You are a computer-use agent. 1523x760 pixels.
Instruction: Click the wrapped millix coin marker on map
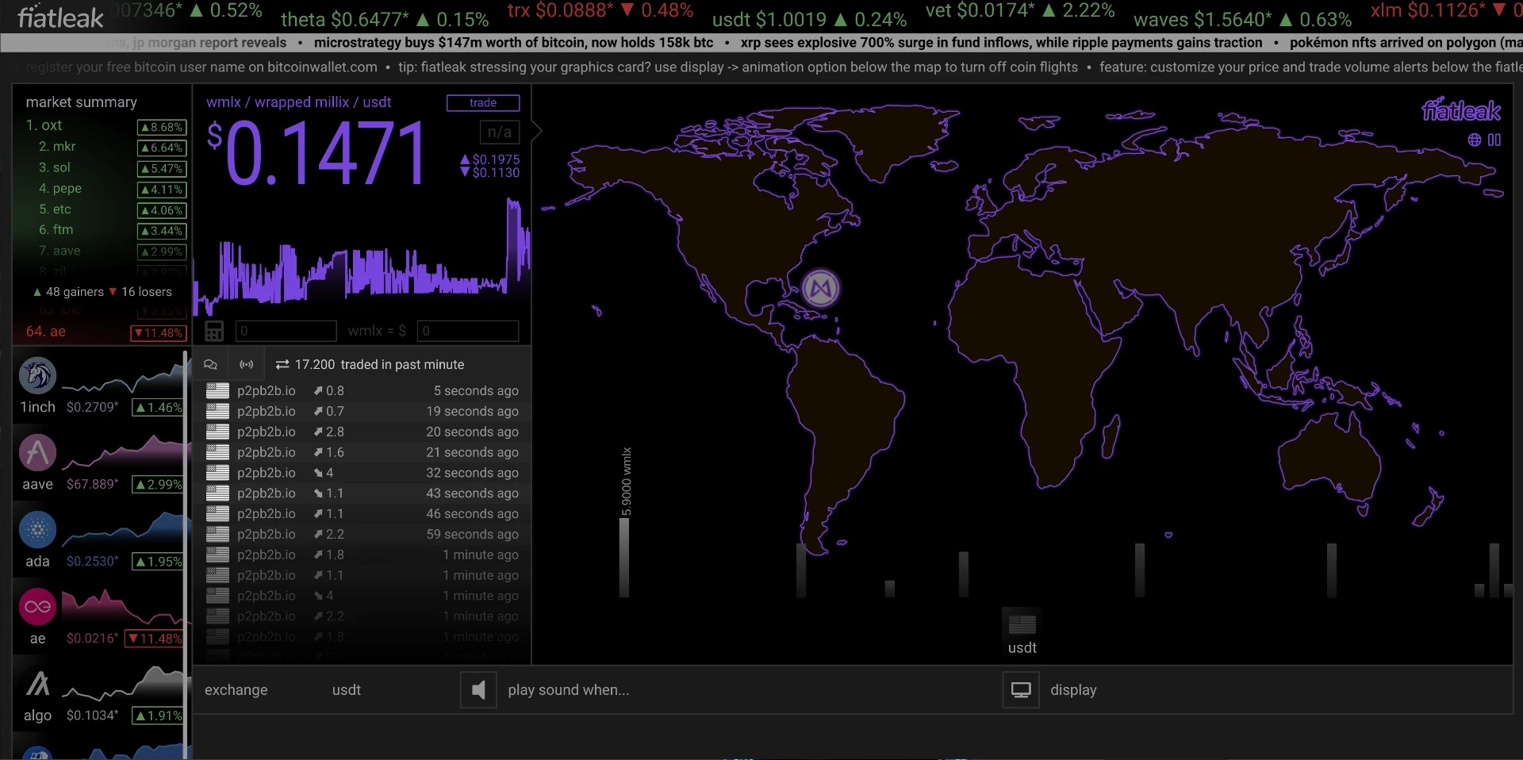click(820, 288)
